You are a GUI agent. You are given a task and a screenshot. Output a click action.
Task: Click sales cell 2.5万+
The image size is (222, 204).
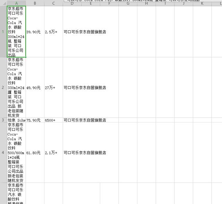[53, 32]
